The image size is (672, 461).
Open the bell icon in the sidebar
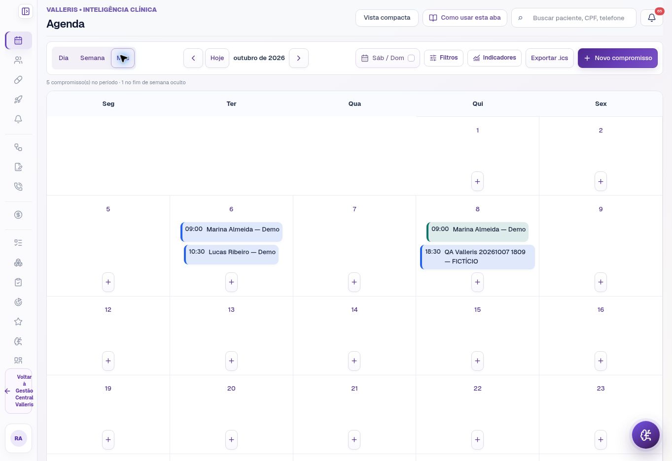click(18, 119)
